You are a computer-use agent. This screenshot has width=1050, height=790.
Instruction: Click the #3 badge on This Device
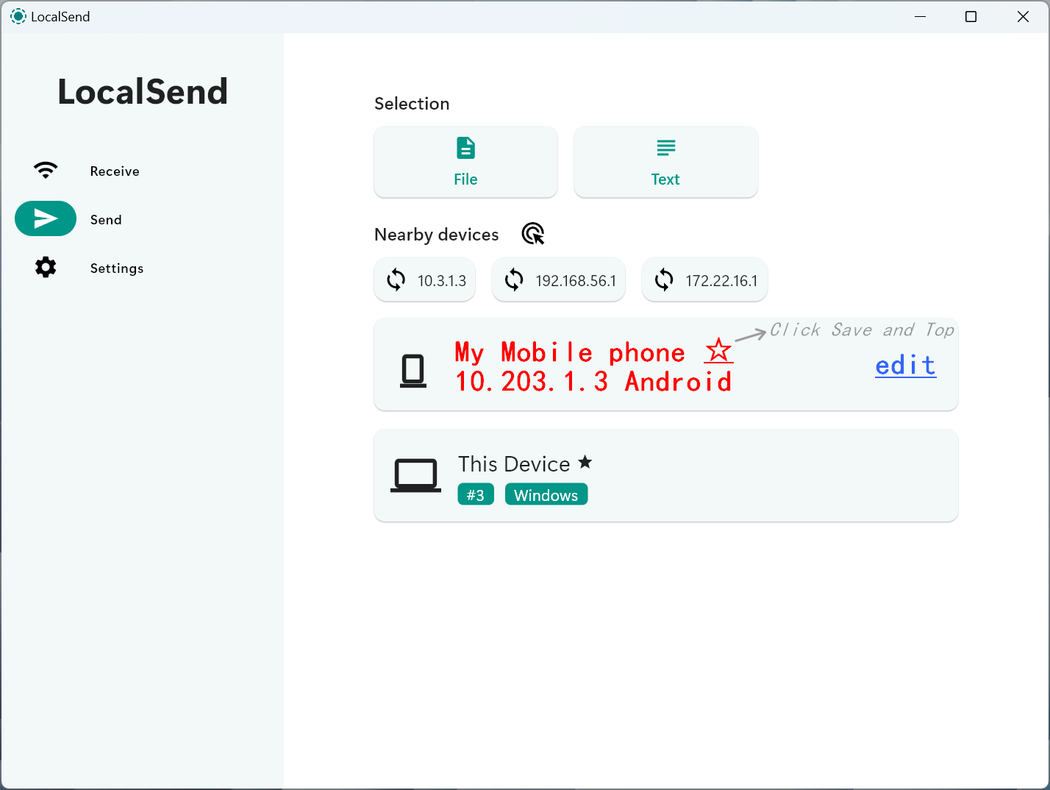click(475, 494)
